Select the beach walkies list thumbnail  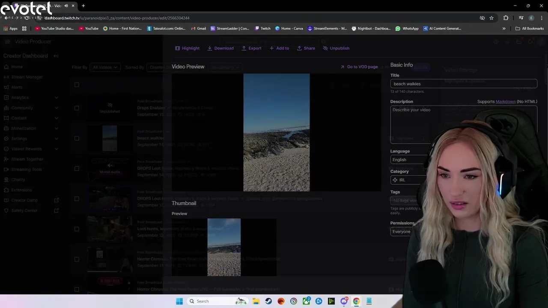[110, 138]
